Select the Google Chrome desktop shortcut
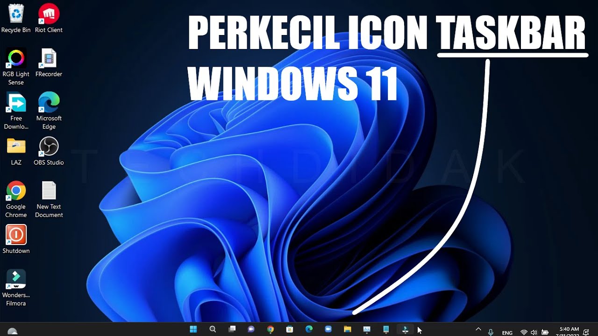Viewport: 598px width, 336px height. pyautogui.click(x=16, y=200)
